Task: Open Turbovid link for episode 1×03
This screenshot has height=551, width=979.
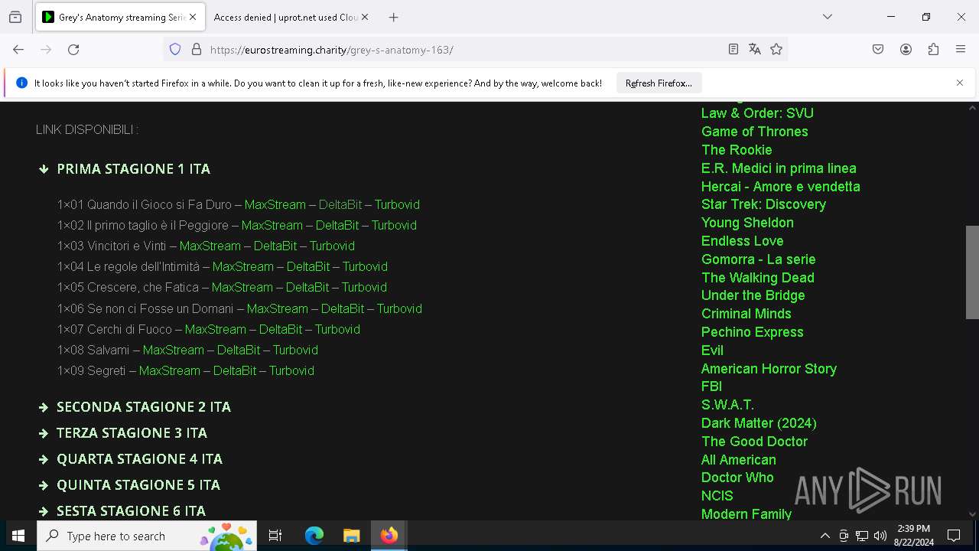Action: (x=332, y=246)
